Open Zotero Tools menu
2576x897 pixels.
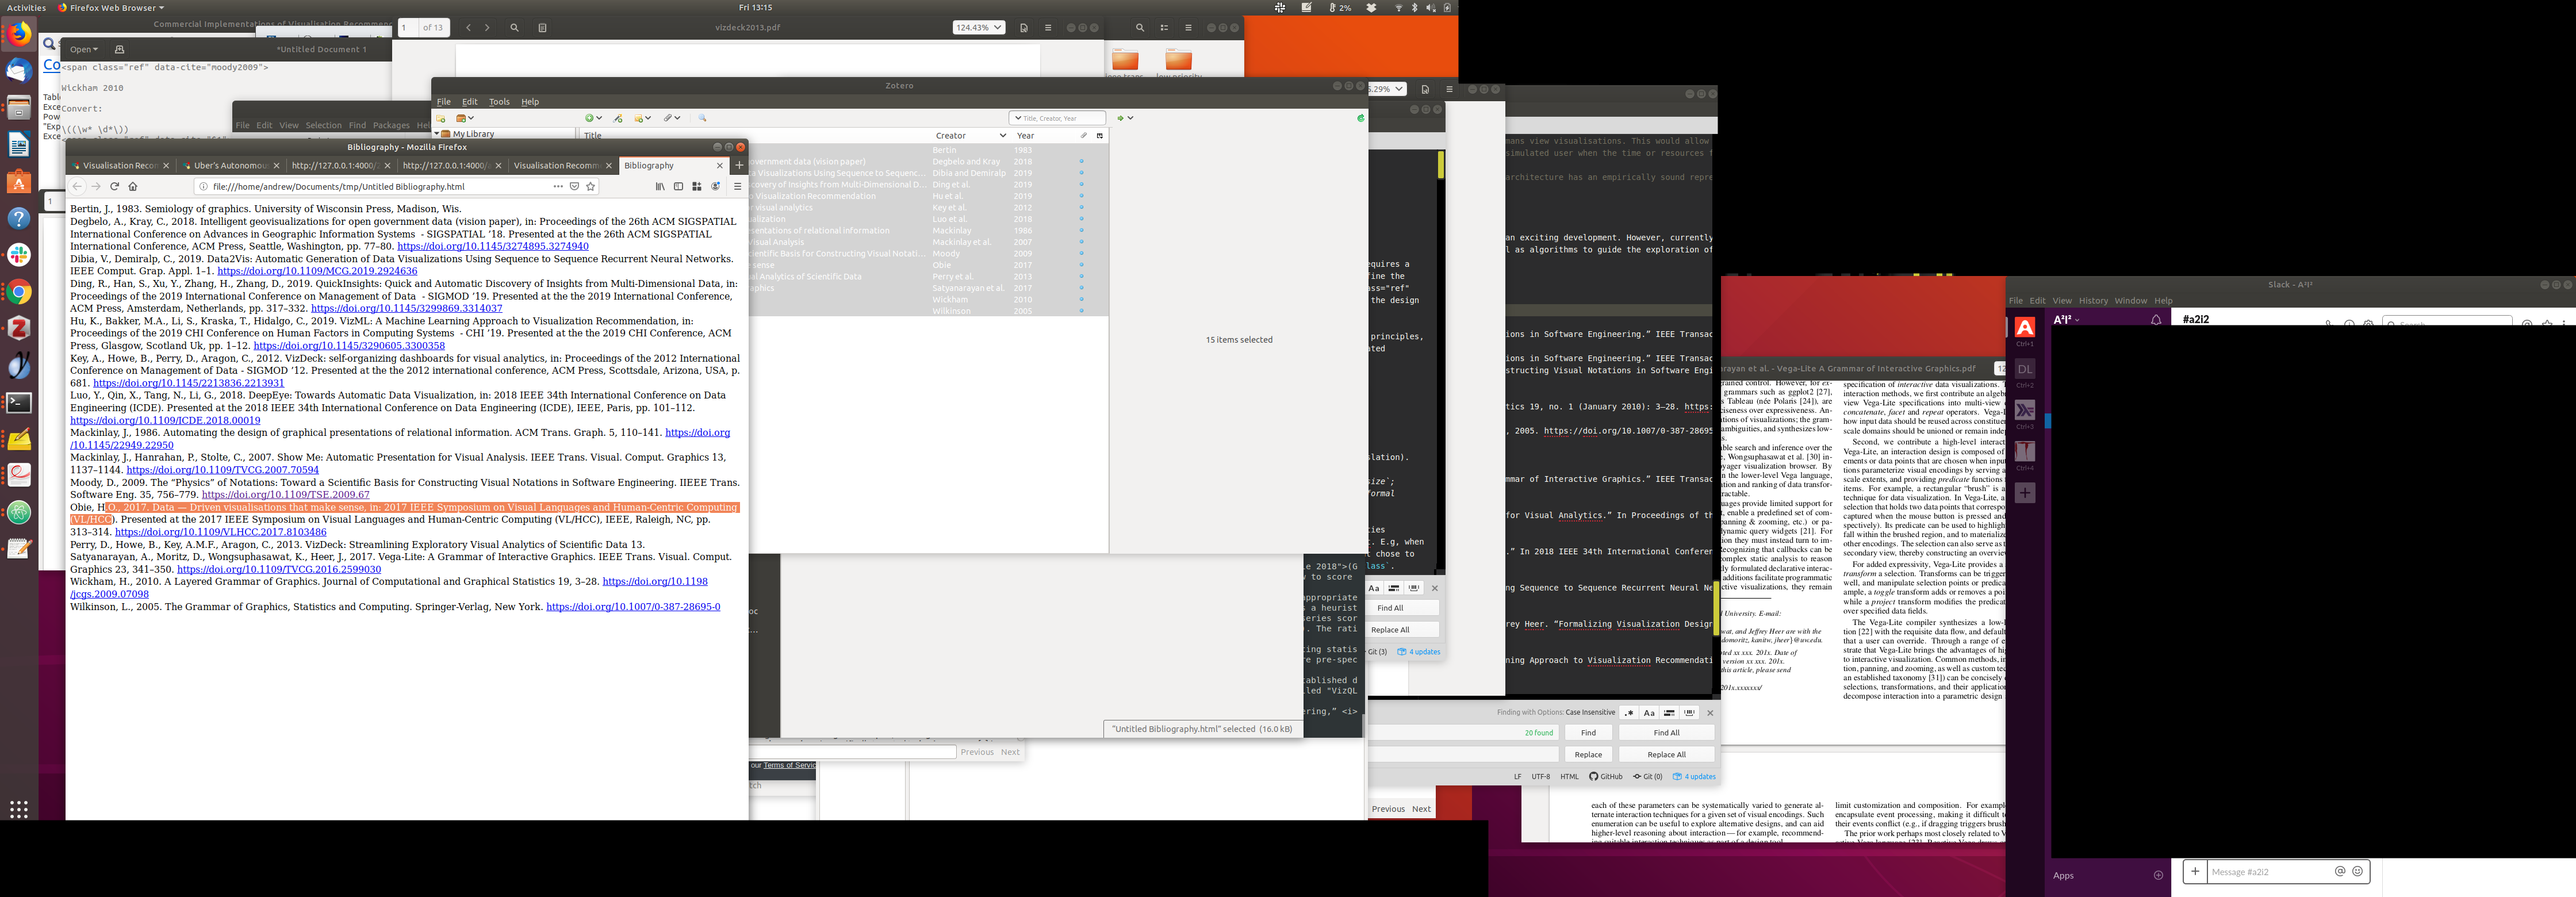499,102
